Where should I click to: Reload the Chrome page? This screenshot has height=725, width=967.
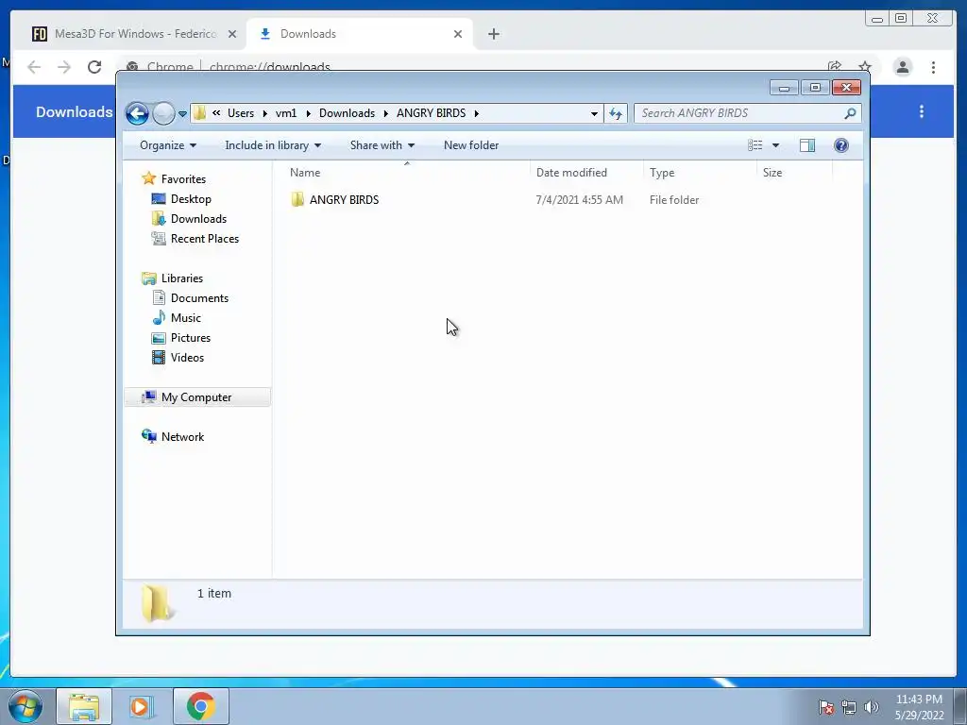pos(94,67)
